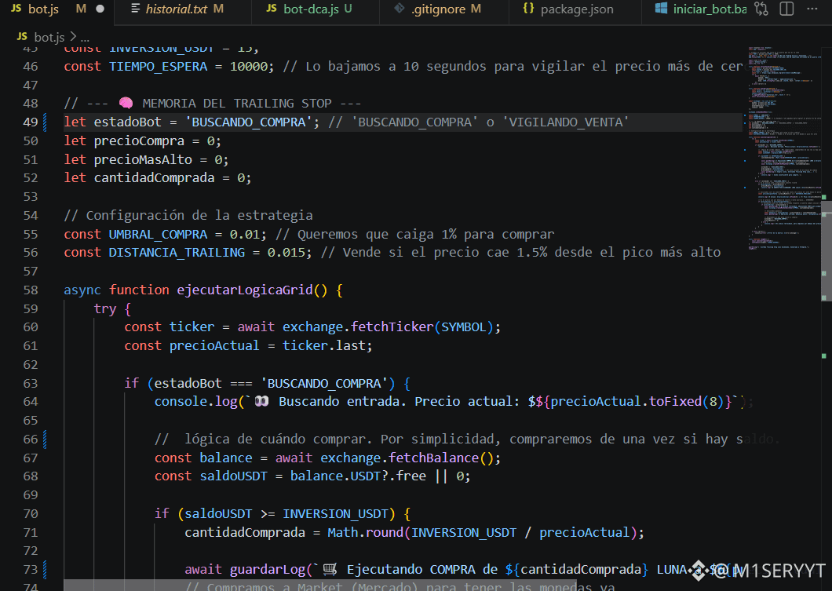The image size is (832, 591).
Task: Click 'VIGILANDO_VENTA' in the line 49 comment
Action: tap(564, 122)
